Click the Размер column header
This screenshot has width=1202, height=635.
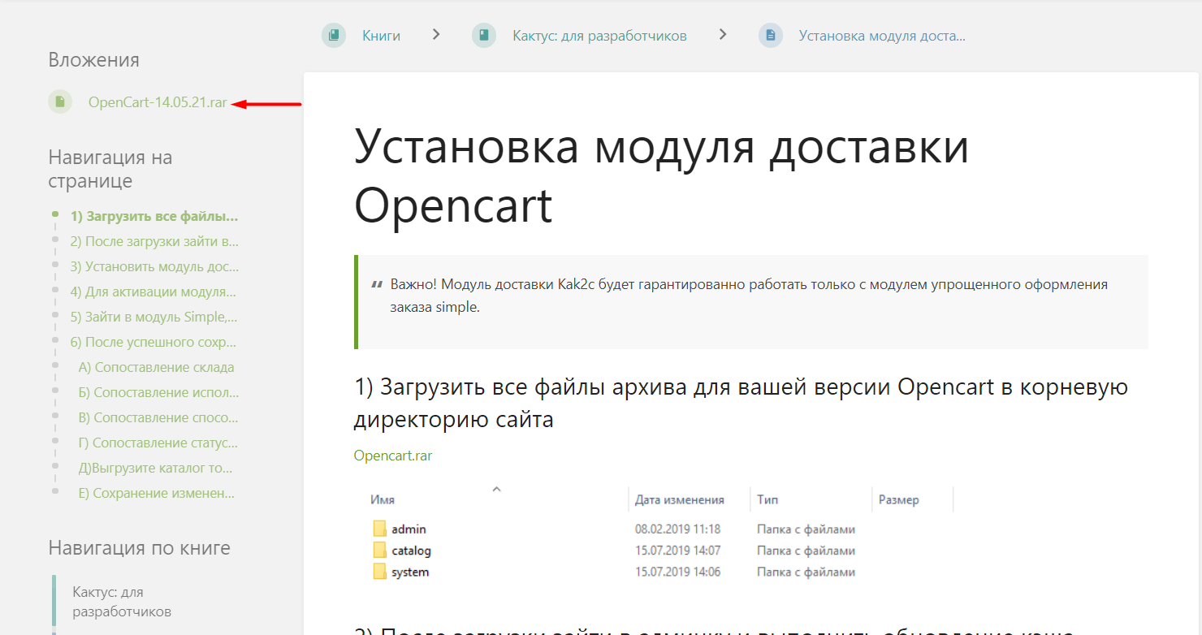[x=899, y=499]
